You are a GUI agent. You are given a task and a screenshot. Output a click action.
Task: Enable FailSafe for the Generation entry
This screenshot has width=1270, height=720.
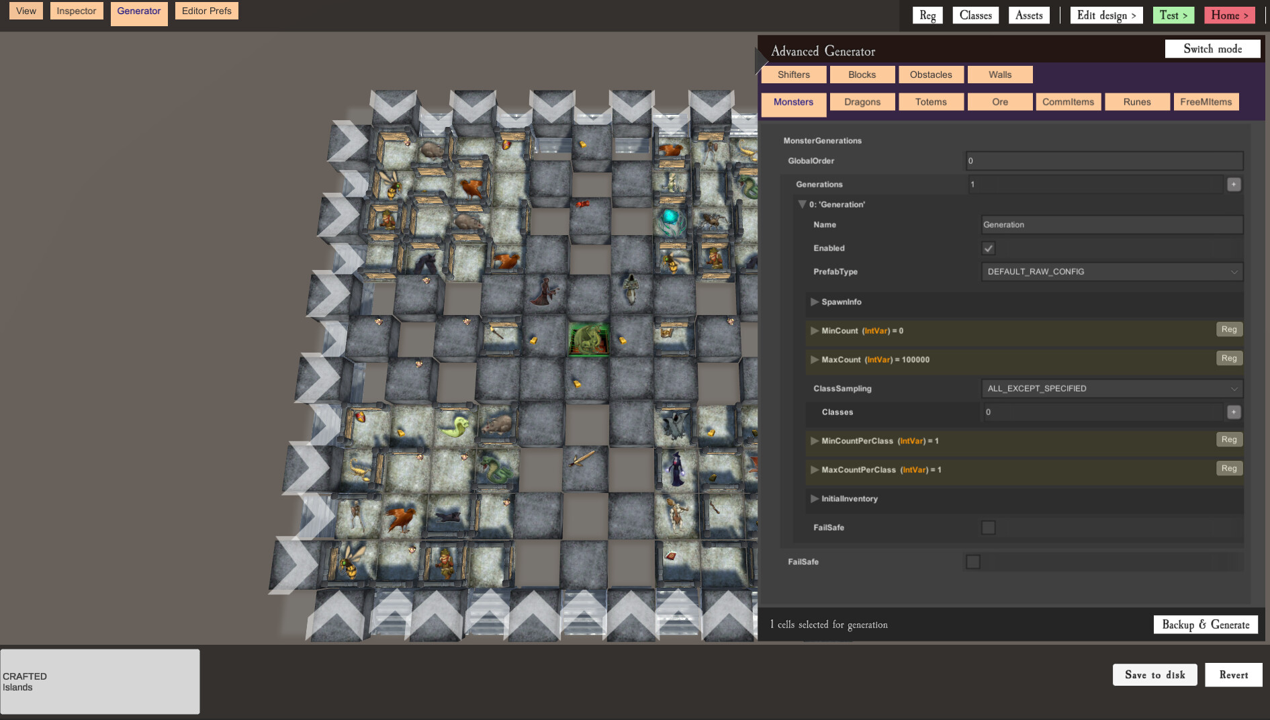pos(987,527)
